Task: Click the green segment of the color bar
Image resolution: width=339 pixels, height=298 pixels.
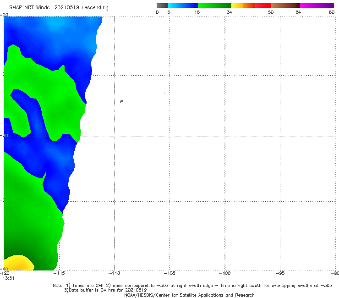Action: click(214, 6)
